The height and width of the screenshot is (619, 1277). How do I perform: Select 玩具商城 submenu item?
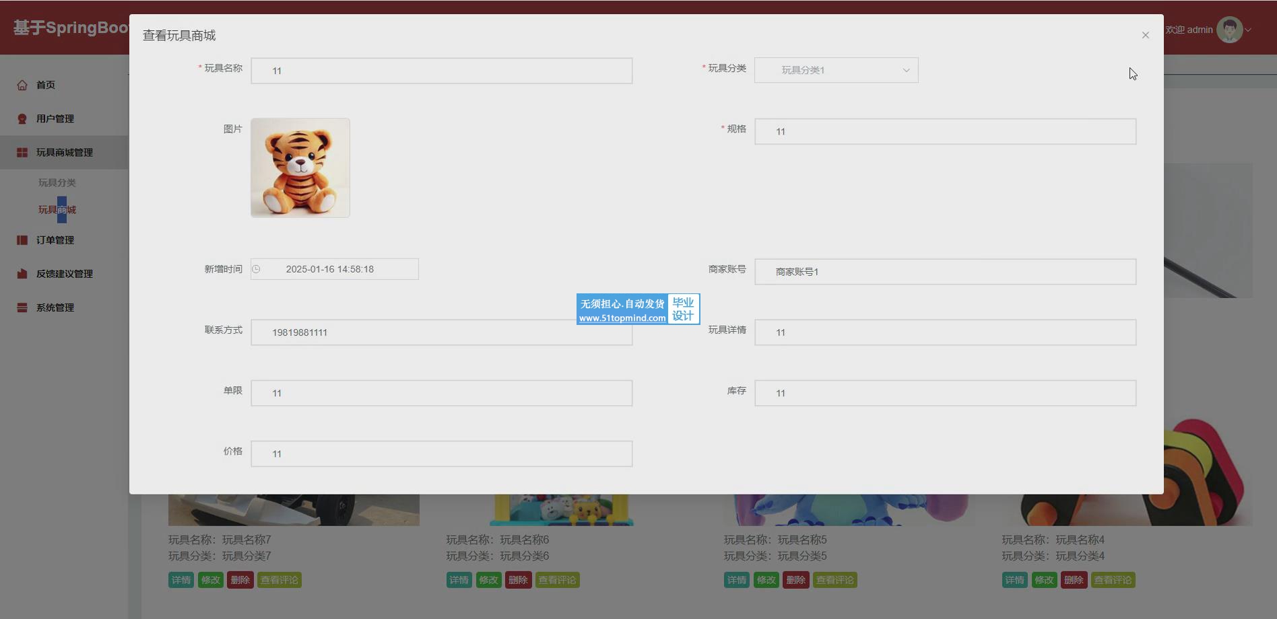click(57, 210)
